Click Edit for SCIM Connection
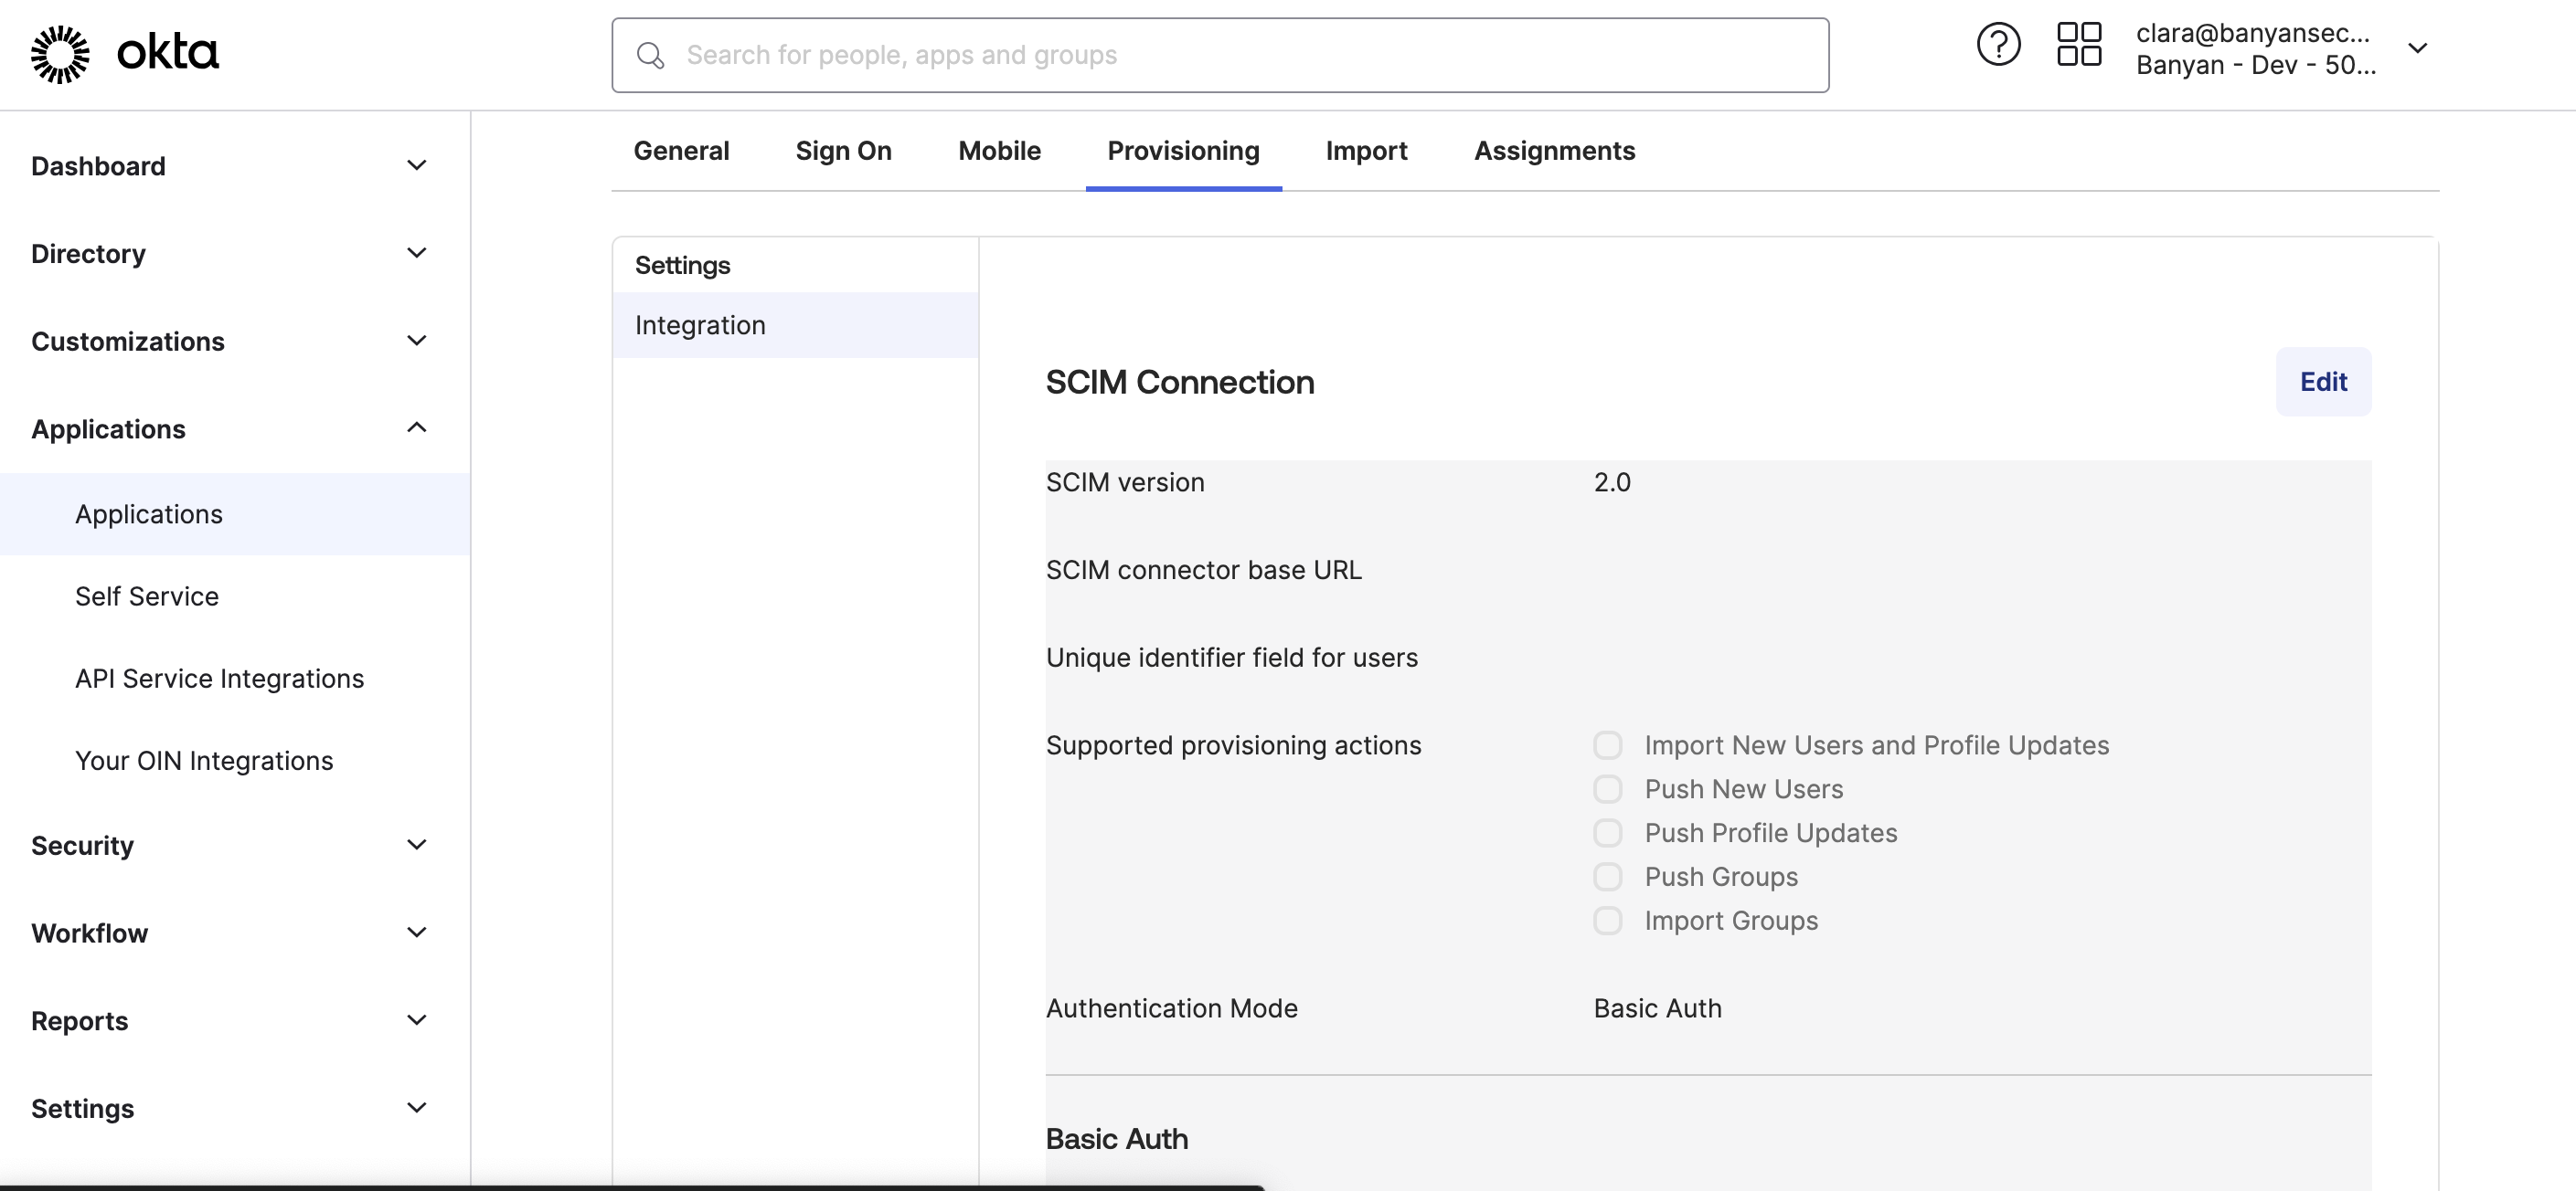The width and height of the screenshot is (2576, 1191). click(x=2322, y=382)
